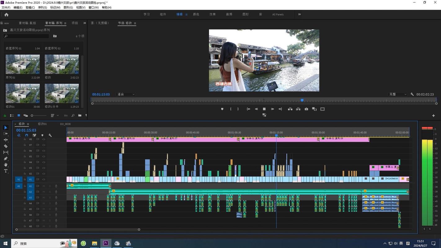Hide track V8 using its eye icon

44,139
